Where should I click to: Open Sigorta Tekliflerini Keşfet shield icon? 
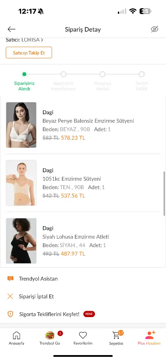[x=10, y=314]
